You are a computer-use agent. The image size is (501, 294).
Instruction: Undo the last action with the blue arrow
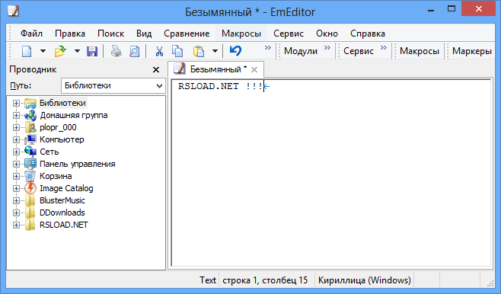[x=235, y=51]
